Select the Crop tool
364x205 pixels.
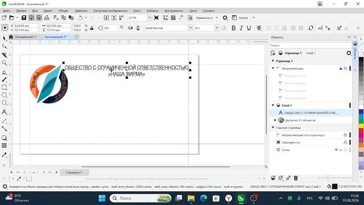pyautogui.click(x=4, y=55)
